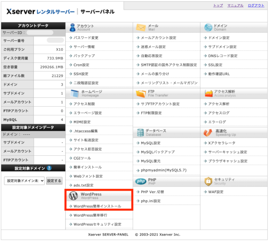Open エラーページ設定
Image resolution: width=269 pixels, height=241 pixels.
pos(88,113)
